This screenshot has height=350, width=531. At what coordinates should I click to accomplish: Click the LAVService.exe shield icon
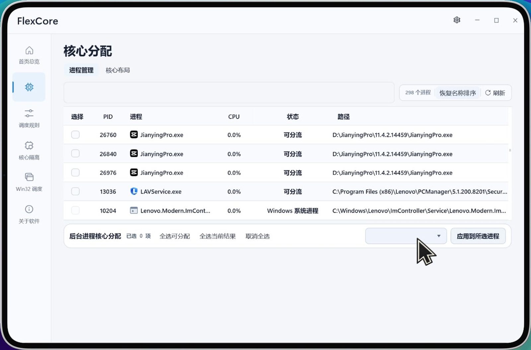click(x=134, y=191)
